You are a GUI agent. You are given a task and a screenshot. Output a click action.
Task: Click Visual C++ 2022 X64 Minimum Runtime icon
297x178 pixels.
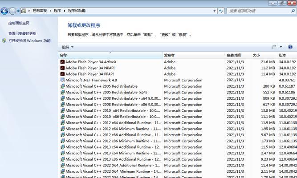(x=62, y=171)
